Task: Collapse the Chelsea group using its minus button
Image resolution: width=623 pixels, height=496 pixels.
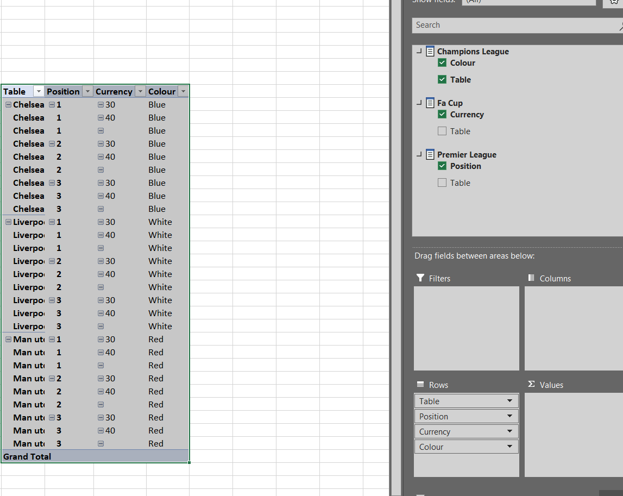Action: (x=8, y=104)
